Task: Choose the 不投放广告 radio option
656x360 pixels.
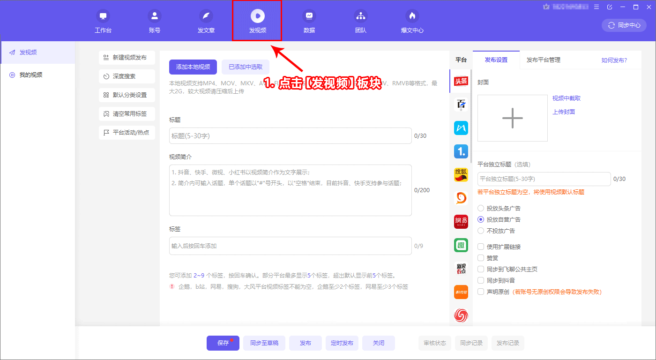Action: click(x=481, y=231)
